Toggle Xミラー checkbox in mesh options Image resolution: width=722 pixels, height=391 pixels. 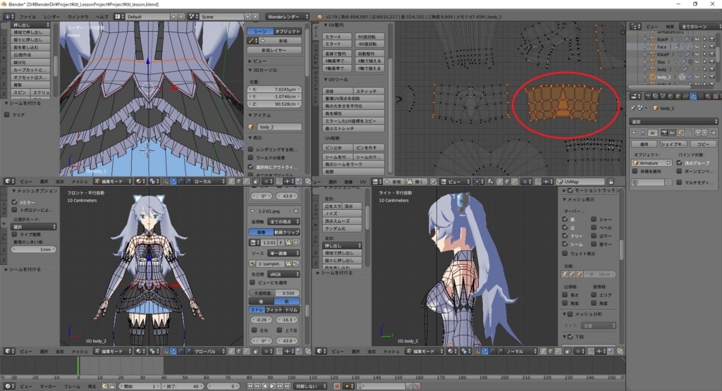coord(14,202)
